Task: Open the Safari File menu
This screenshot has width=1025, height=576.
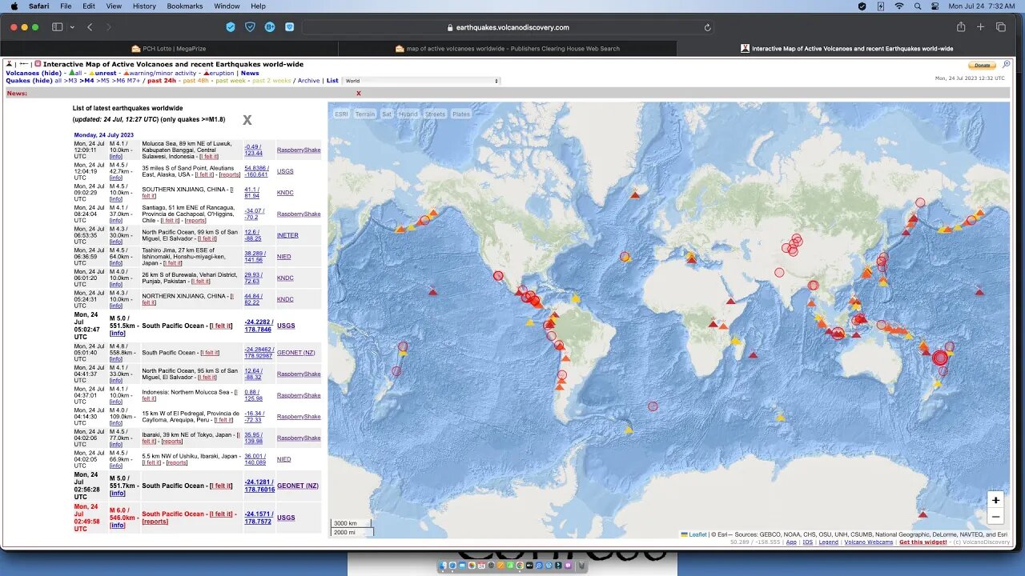Action: [66, 6]
